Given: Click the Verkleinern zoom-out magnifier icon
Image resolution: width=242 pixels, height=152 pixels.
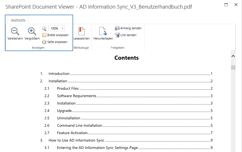Looking at the screenshot, I should pos(15,31).
